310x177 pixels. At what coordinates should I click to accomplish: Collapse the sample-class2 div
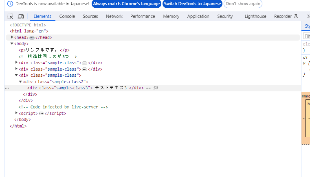20,82
